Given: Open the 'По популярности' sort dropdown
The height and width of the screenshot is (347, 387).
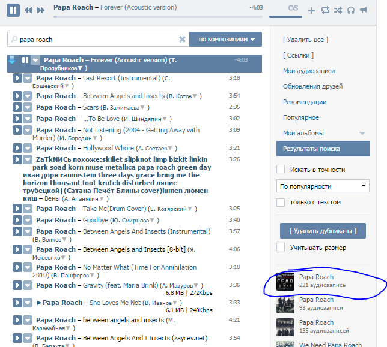Looking at the screenshot, I should tap(323, 186).
